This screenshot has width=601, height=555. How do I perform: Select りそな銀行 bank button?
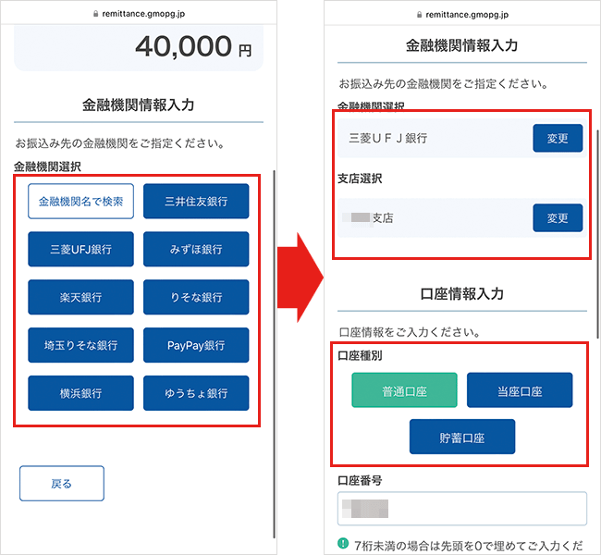point(196,297)
